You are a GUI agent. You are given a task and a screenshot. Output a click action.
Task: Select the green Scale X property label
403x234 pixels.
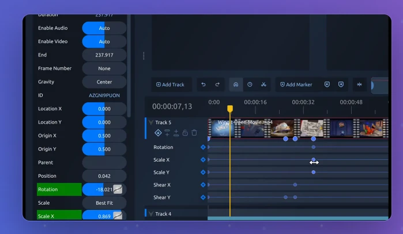click(59, 215)
